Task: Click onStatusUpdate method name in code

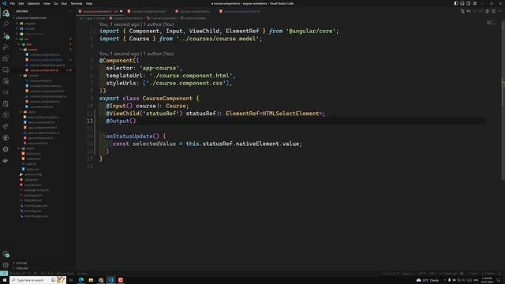Action: (129, 136)
